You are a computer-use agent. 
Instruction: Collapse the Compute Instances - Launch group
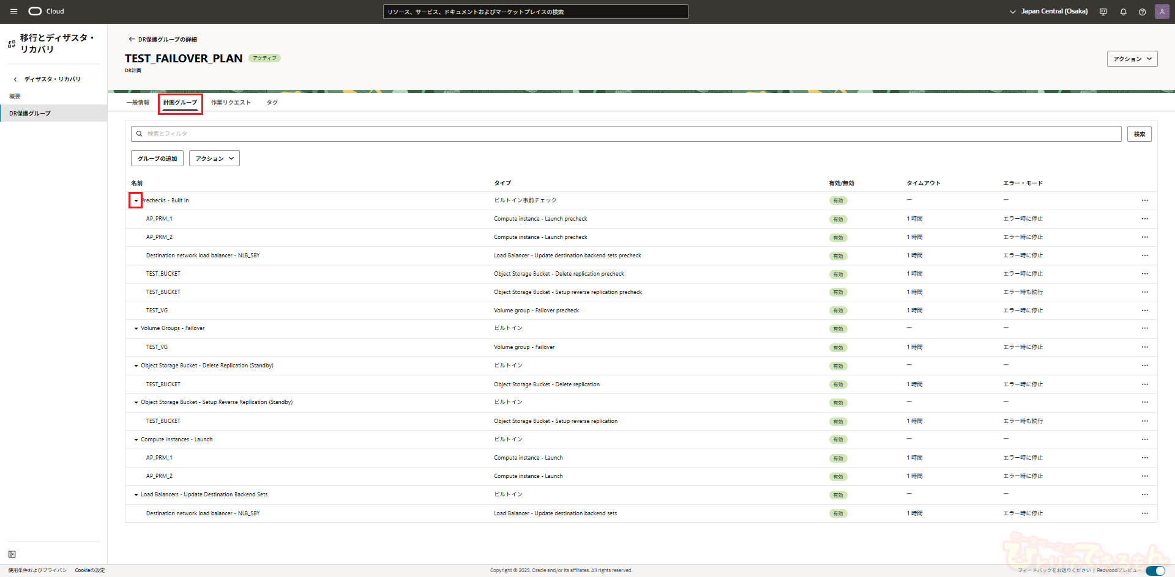[136, 439]
